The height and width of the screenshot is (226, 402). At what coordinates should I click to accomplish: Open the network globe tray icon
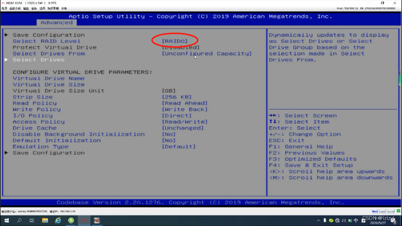click(x=337, y=220)
